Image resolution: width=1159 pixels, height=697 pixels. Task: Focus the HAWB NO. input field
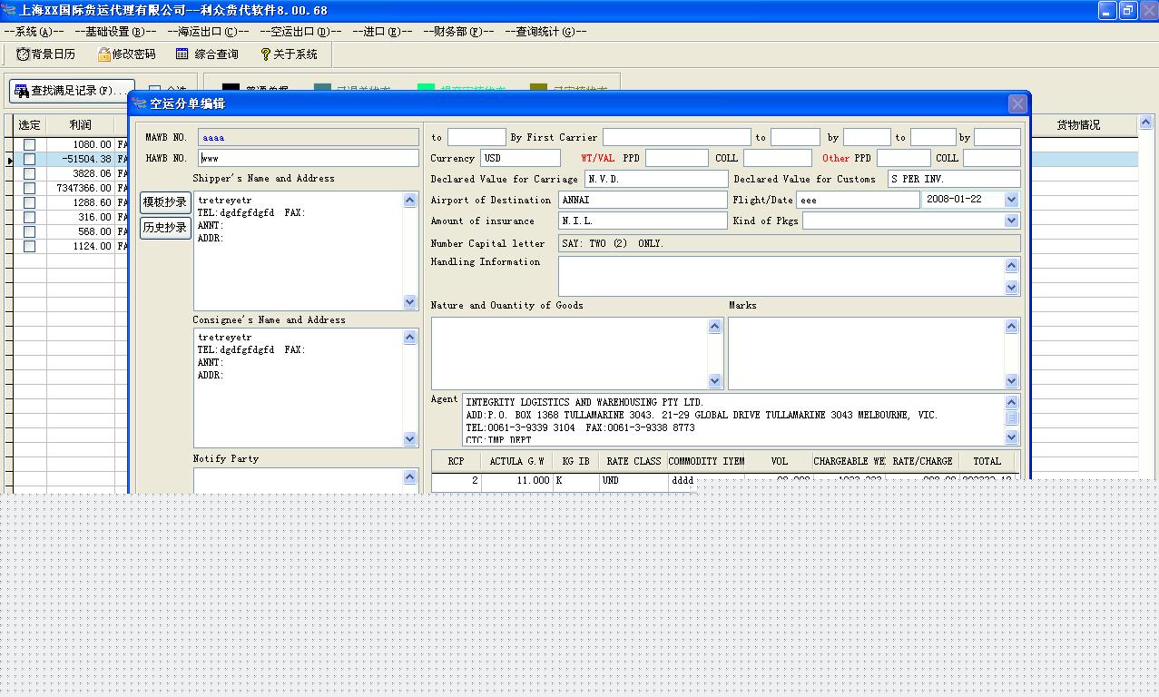(309, 158)
